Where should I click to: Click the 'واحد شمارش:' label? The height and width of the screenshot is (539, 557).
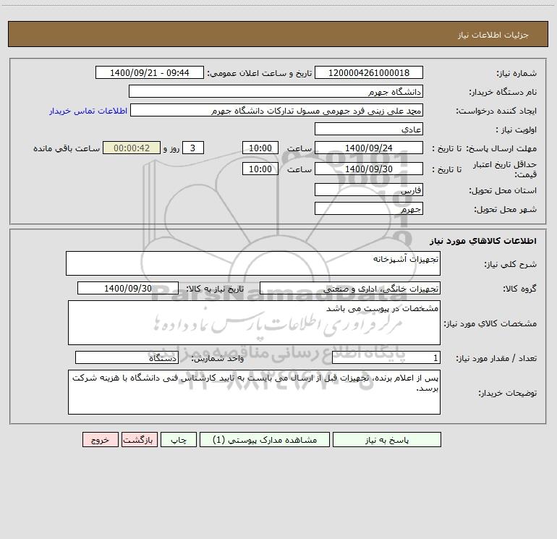218,359
